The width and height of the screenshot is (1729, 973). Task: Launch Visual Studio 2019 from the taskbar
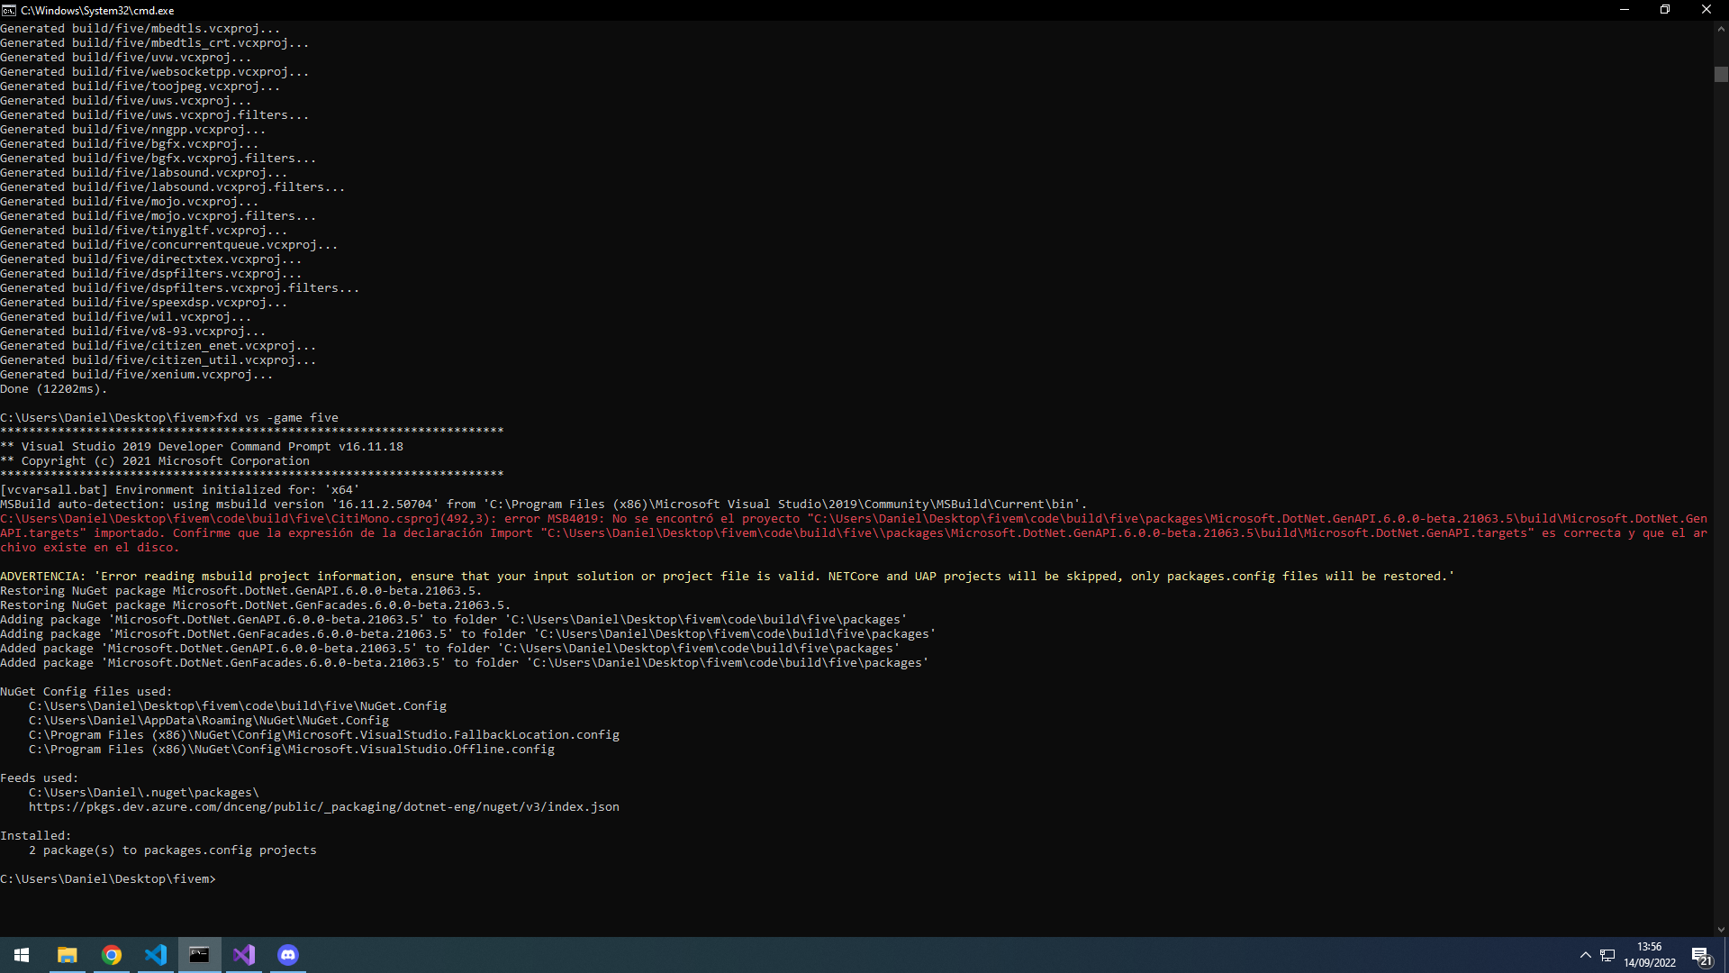[x=244, y=955]
